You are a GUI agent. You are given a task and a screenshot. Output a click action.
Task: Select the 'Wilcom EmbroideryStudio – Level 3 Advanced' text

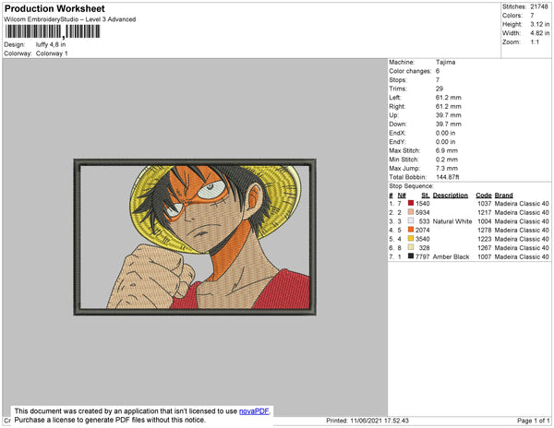70,19
